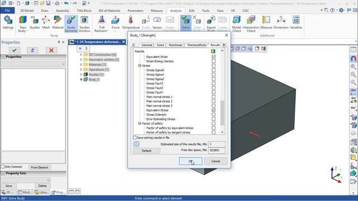
Task: Collapse the Stress results group
Action: 140,66
